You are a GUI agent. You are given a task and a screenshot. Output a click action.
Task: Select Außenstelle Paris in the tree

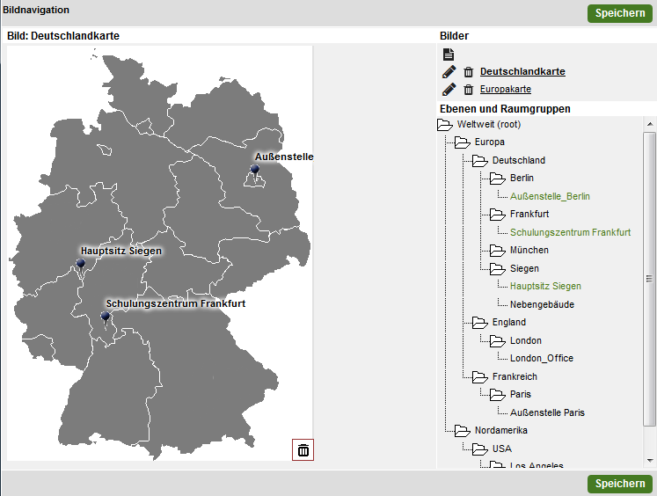tap(547, 412)
